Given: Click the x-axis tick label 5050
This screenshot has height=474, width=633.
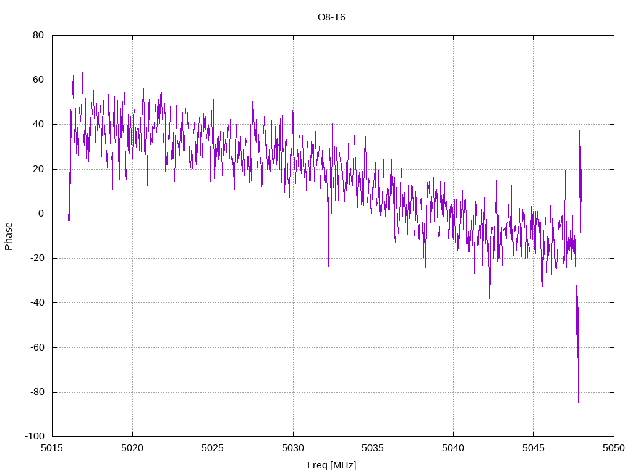Looking at the screenshot, I should [614, 448].
